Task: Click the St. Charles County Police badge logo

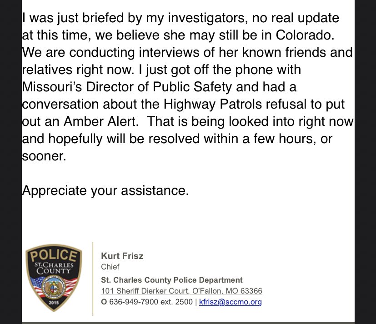Action: pos(54,278)
